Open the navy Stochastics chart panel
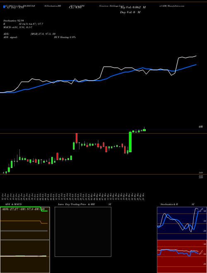The width and height of the screenshot is (207, 273). coord(182,223)
